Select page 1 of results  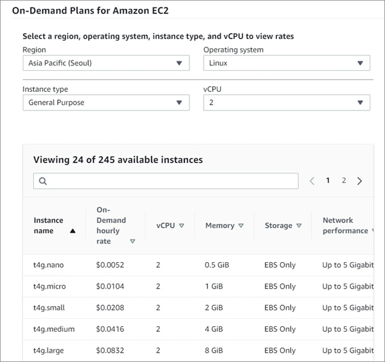[328, 181]
